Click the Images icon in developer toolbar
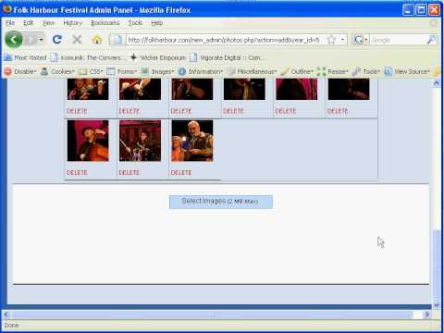 145,71
